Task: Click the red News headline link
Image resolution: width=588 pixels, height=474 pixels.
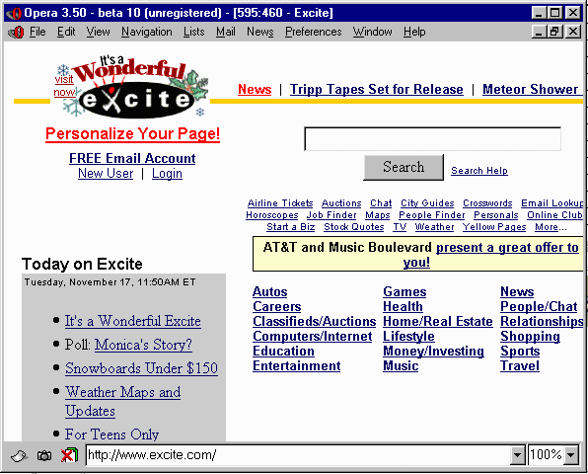Action: (x=255, y=89)
